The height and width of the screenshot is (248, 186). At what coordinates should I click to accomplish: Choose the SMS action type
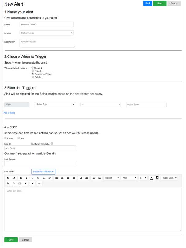point(19,138)
